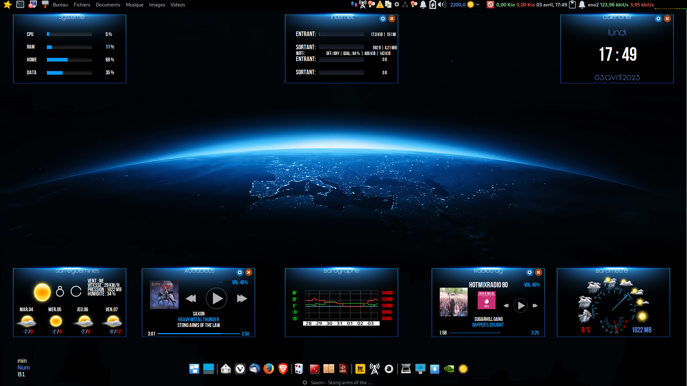Image resolution: width=687 pixels, height=386 pixels.
Task: Toggle the notification bell tray icon
Action: [423, 5]
